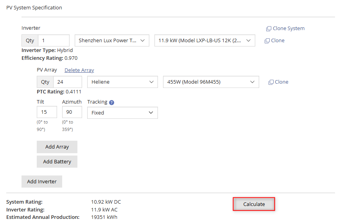Viewport: 337px width, 222px height.
Task: Expand the 11.9 kW inverter model dropdown
Action: 204,41
